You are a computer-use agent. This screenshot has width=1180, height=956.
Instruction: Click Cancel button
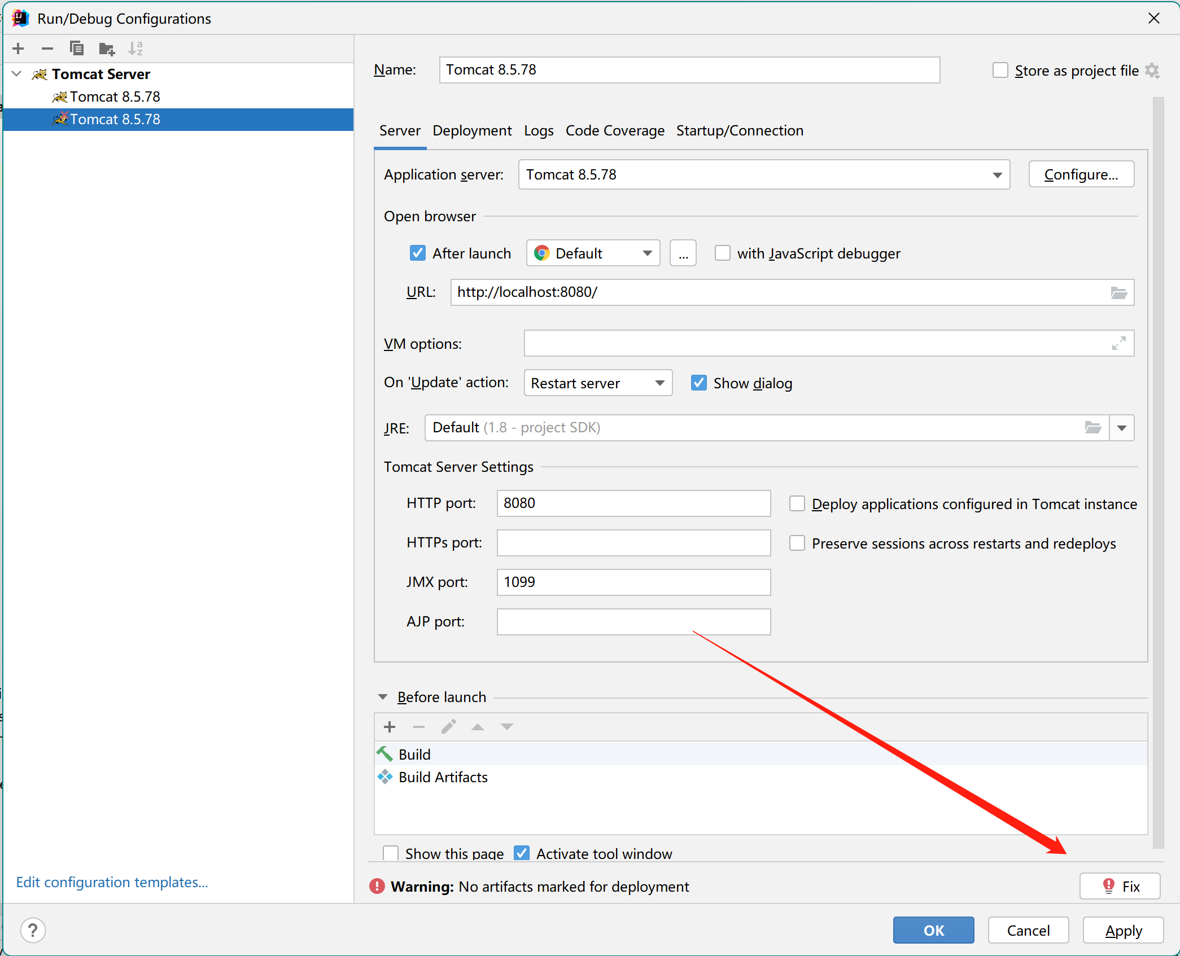tap(1028, 931)
